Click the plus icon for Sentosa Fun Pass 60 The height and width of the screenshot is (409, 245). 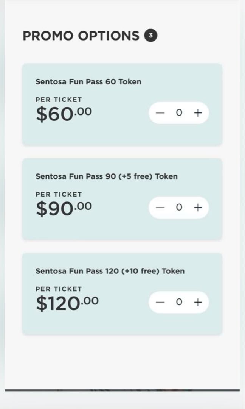tap(198, 112)
